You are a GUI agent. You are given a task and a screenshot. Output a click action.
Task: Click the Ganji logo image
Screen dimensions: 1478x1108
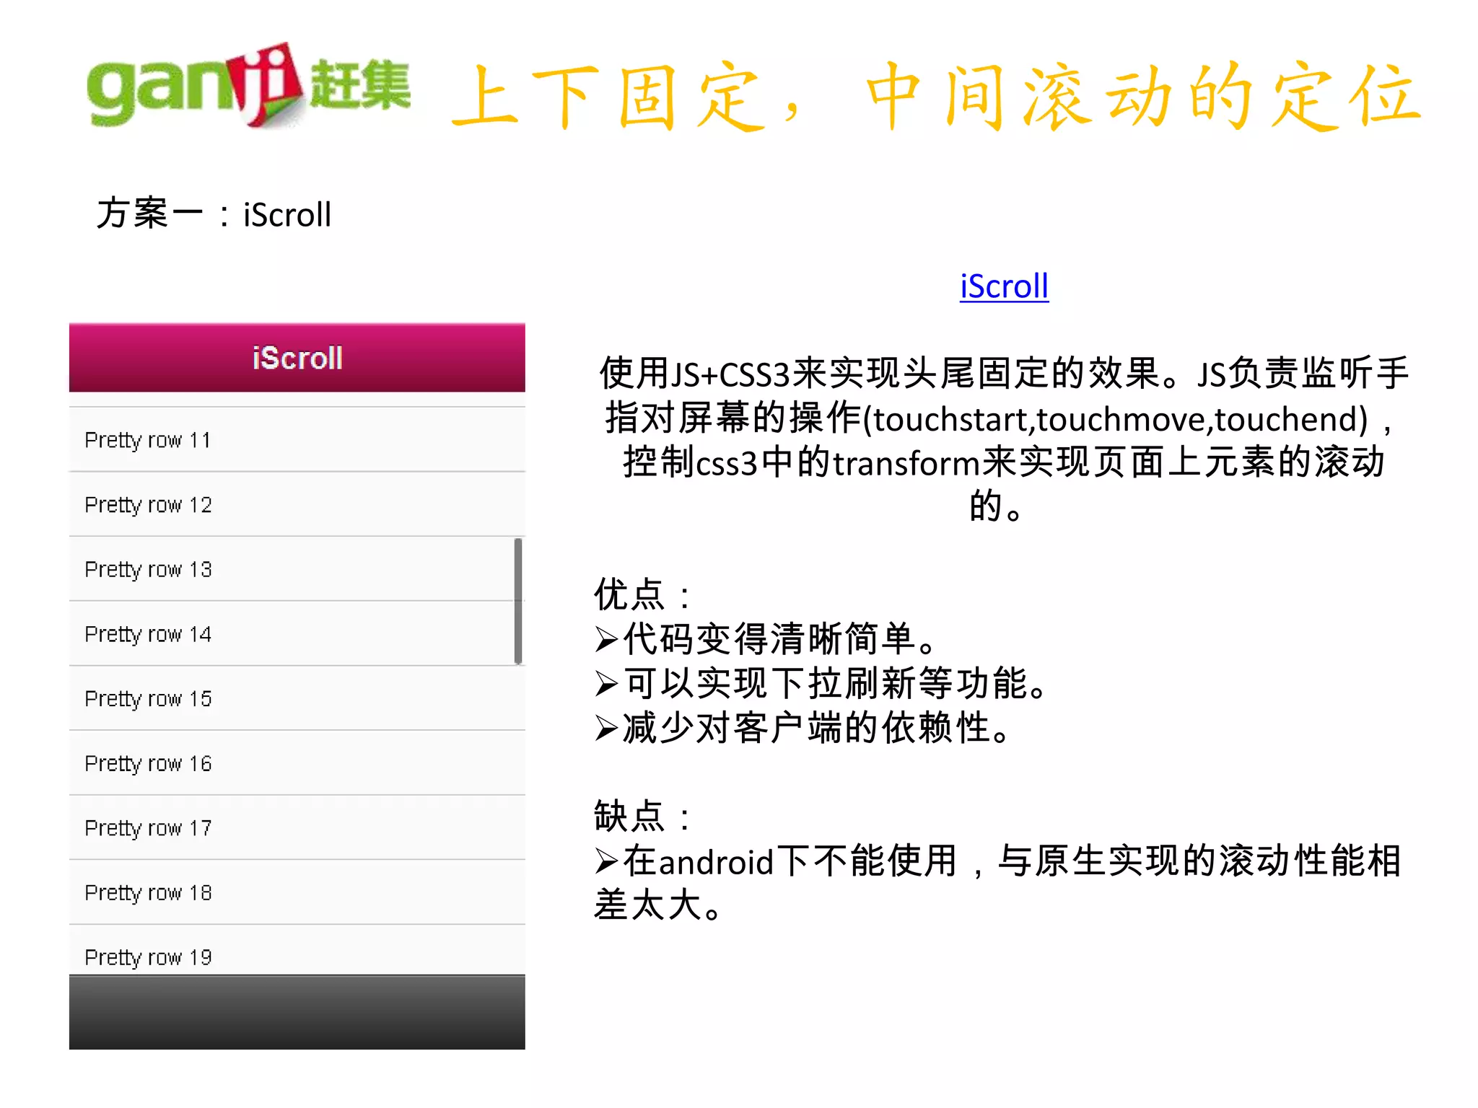tap(249, 86)
